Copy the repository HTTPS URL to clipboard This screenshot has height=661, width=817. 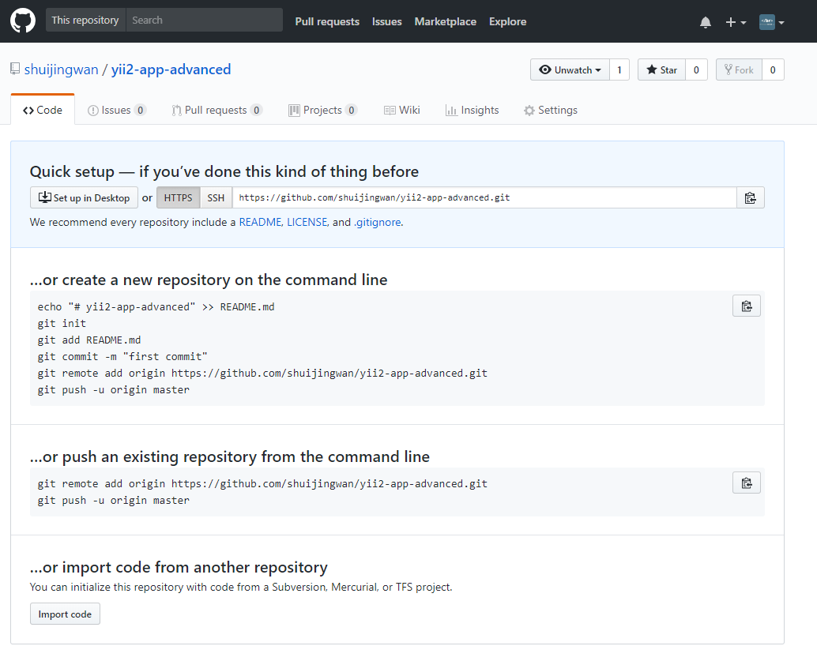tap(750, 197)
